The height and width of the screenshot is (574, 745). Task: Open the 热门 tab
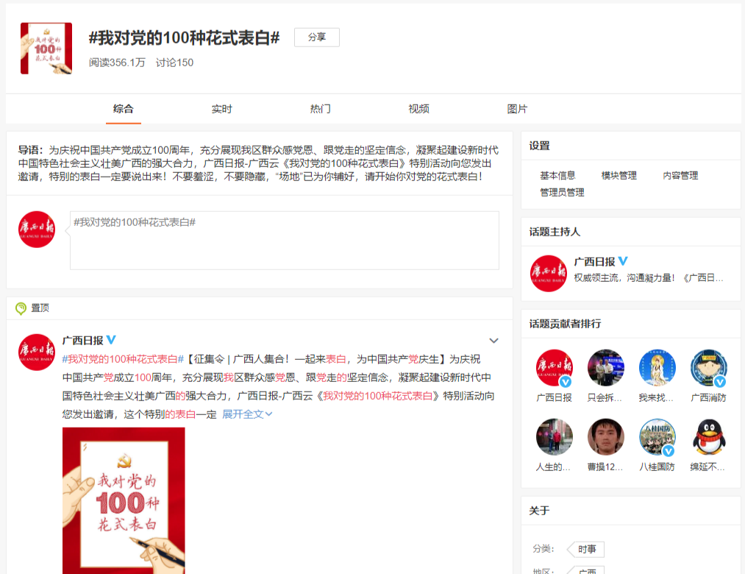320,109
